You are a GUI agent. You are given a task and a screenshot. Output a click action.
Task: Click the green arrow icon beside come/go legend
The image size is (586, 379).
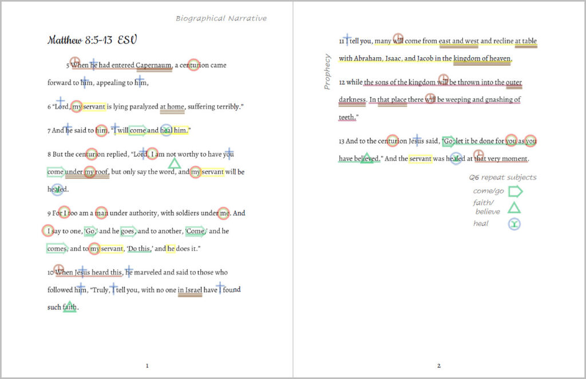pos(515,192)
